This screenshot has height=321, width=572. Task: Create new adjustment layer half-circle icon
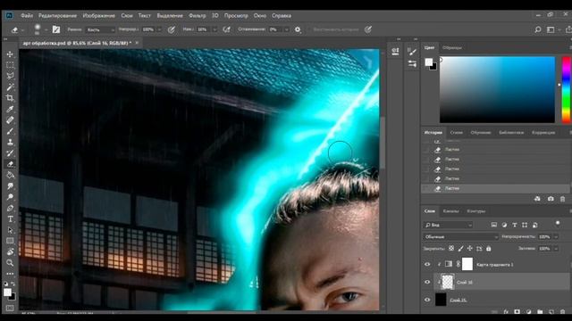pyautogui.click(x=528, y=312)
